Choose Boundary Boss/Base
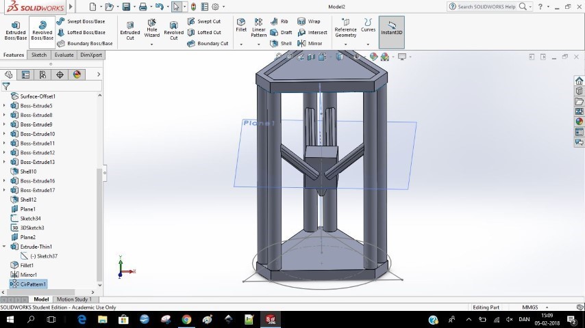The height and width of the screenshot is (328, 585). coord(85,44)
